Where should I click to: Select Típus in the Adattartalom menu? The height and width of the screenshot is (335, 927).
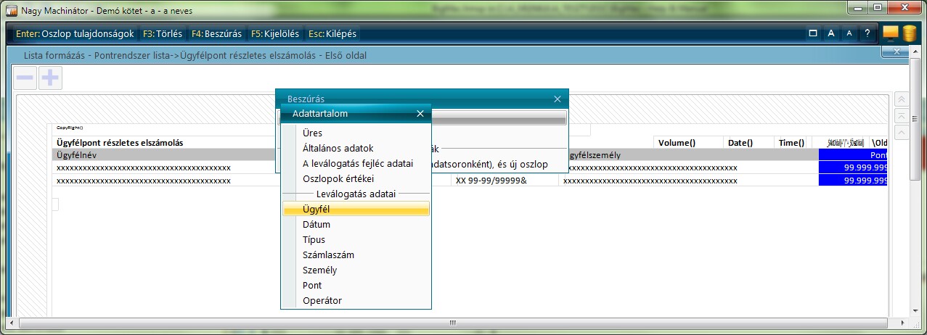click(356, 239)
